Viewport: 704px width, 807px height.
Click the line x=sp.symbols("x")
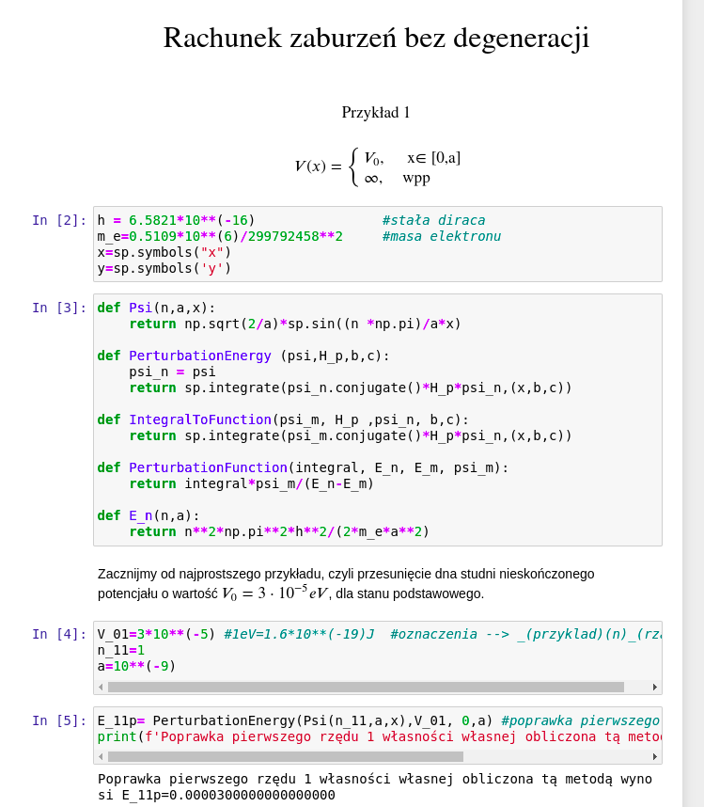coord(164,252)
